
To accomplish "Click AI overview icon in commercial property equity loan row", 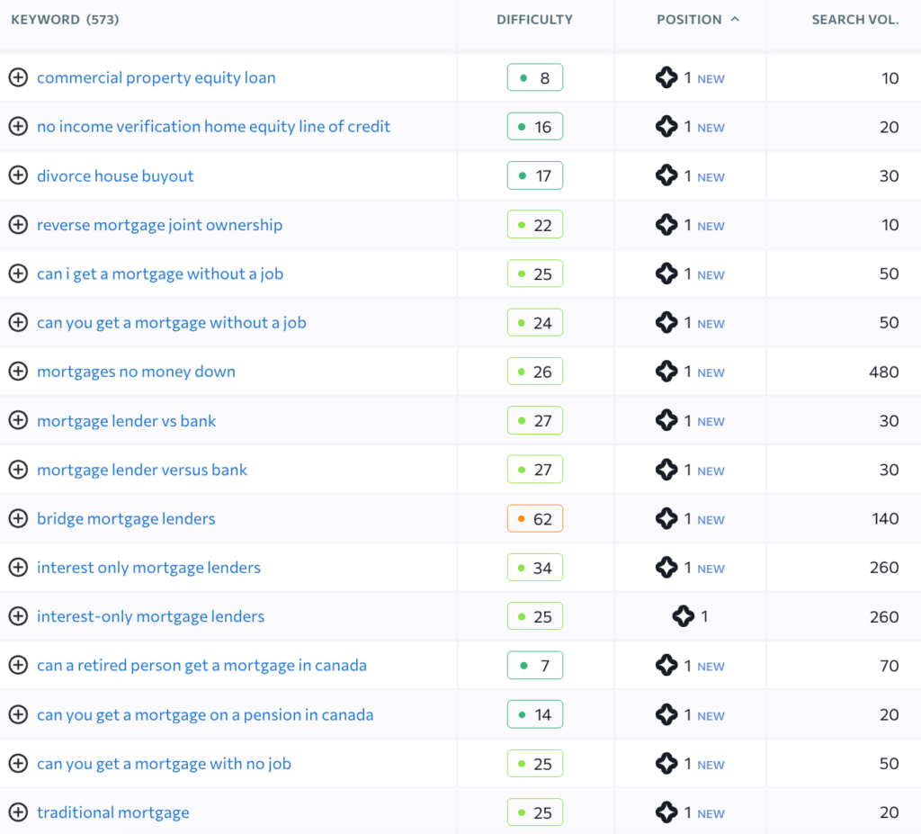I will coord(666,77).
